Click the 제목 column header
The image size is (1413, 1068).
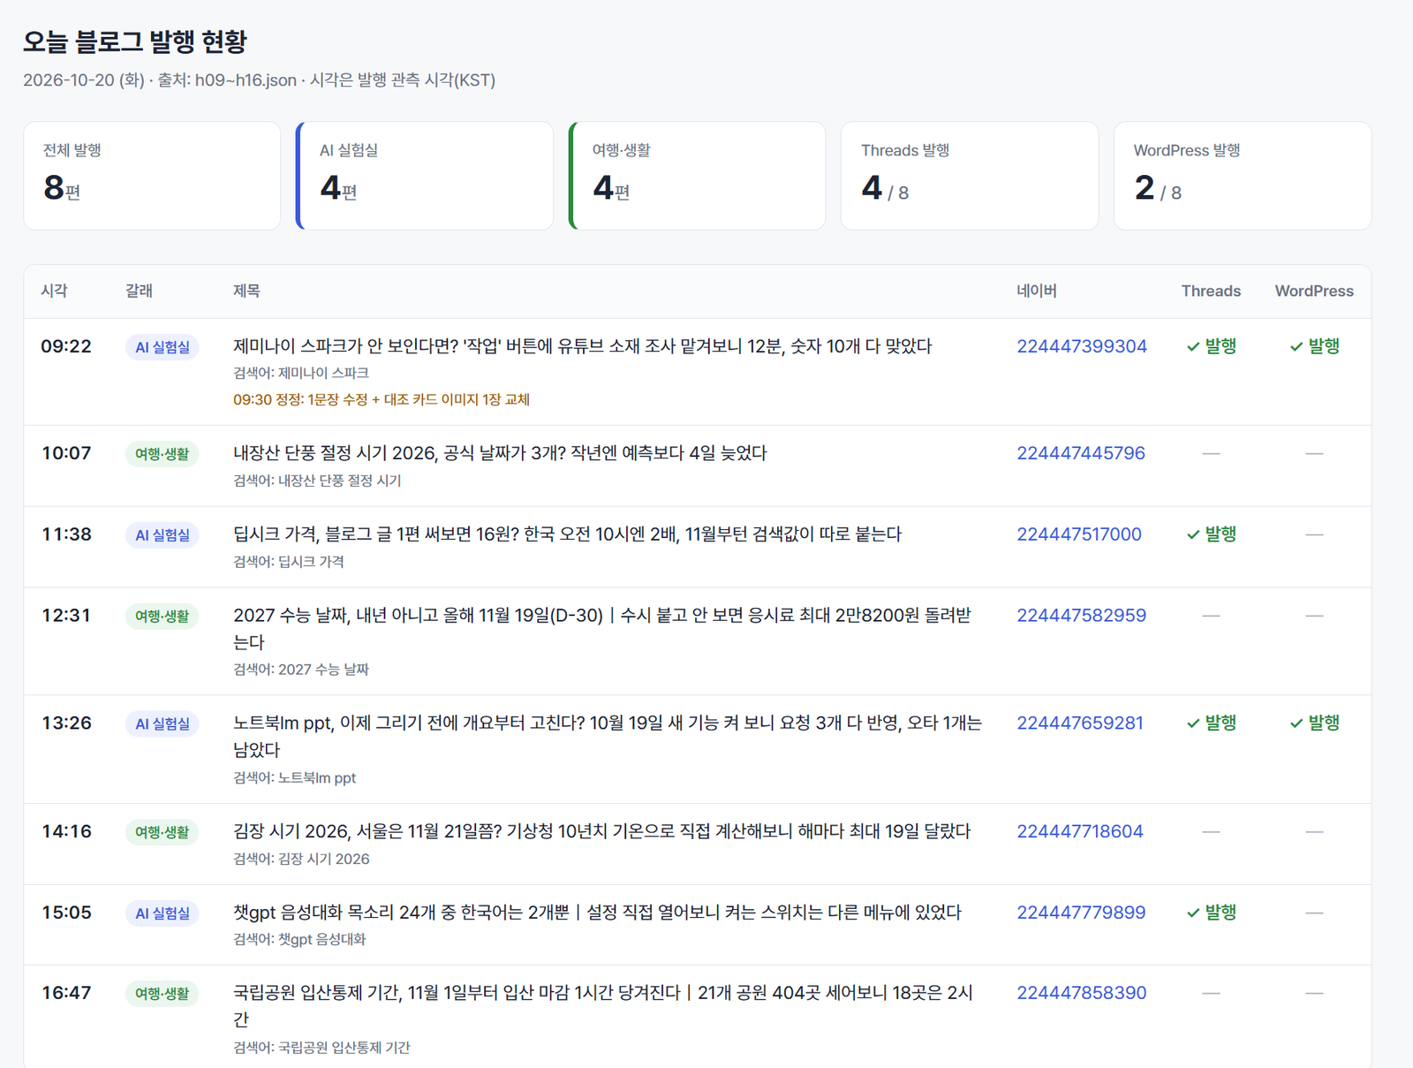click(x=246, y=291)
